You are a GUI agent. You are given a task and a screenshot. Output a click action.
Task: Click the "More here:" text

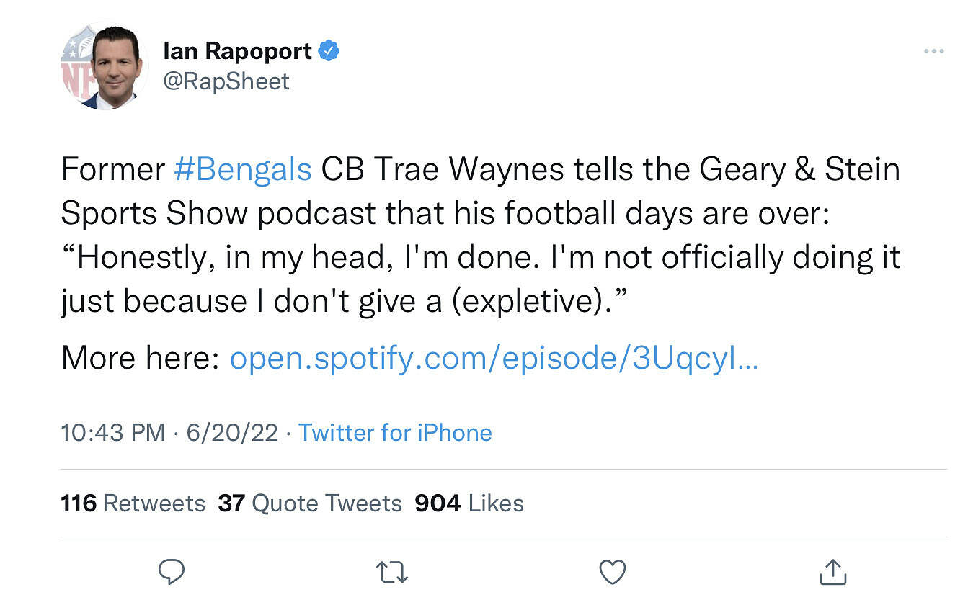[x=140, y=358]
